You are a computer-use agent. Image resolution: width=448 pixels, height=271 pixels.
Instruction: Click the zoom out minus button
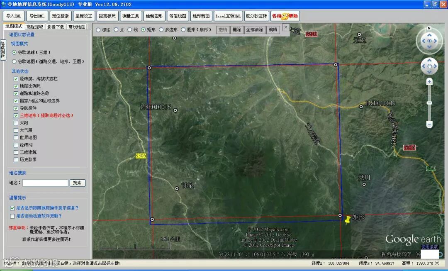point(429,124)
